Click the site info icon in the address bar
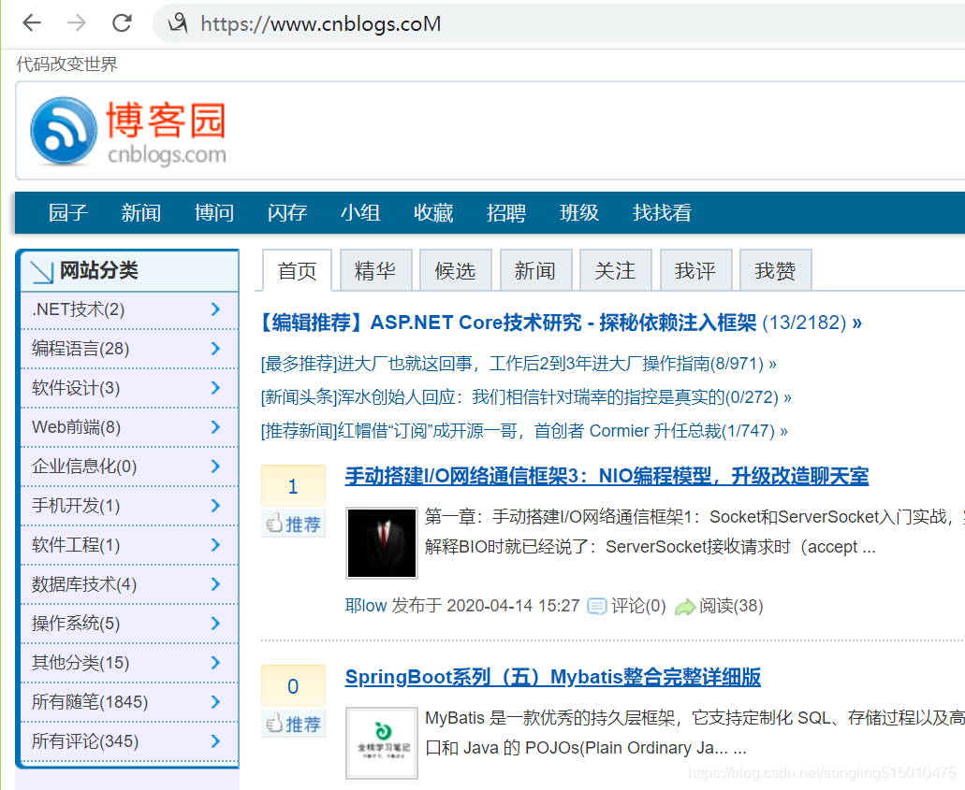 click(178, 23)
